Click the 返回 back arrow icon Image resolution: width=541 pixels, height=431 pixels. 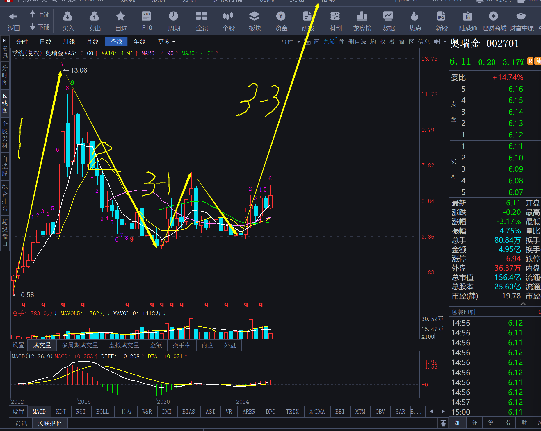13,20
